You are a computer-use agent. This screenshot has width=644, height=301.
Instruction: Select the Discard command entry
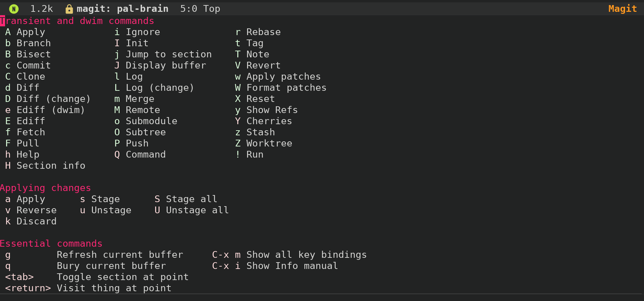pos(31,221)
